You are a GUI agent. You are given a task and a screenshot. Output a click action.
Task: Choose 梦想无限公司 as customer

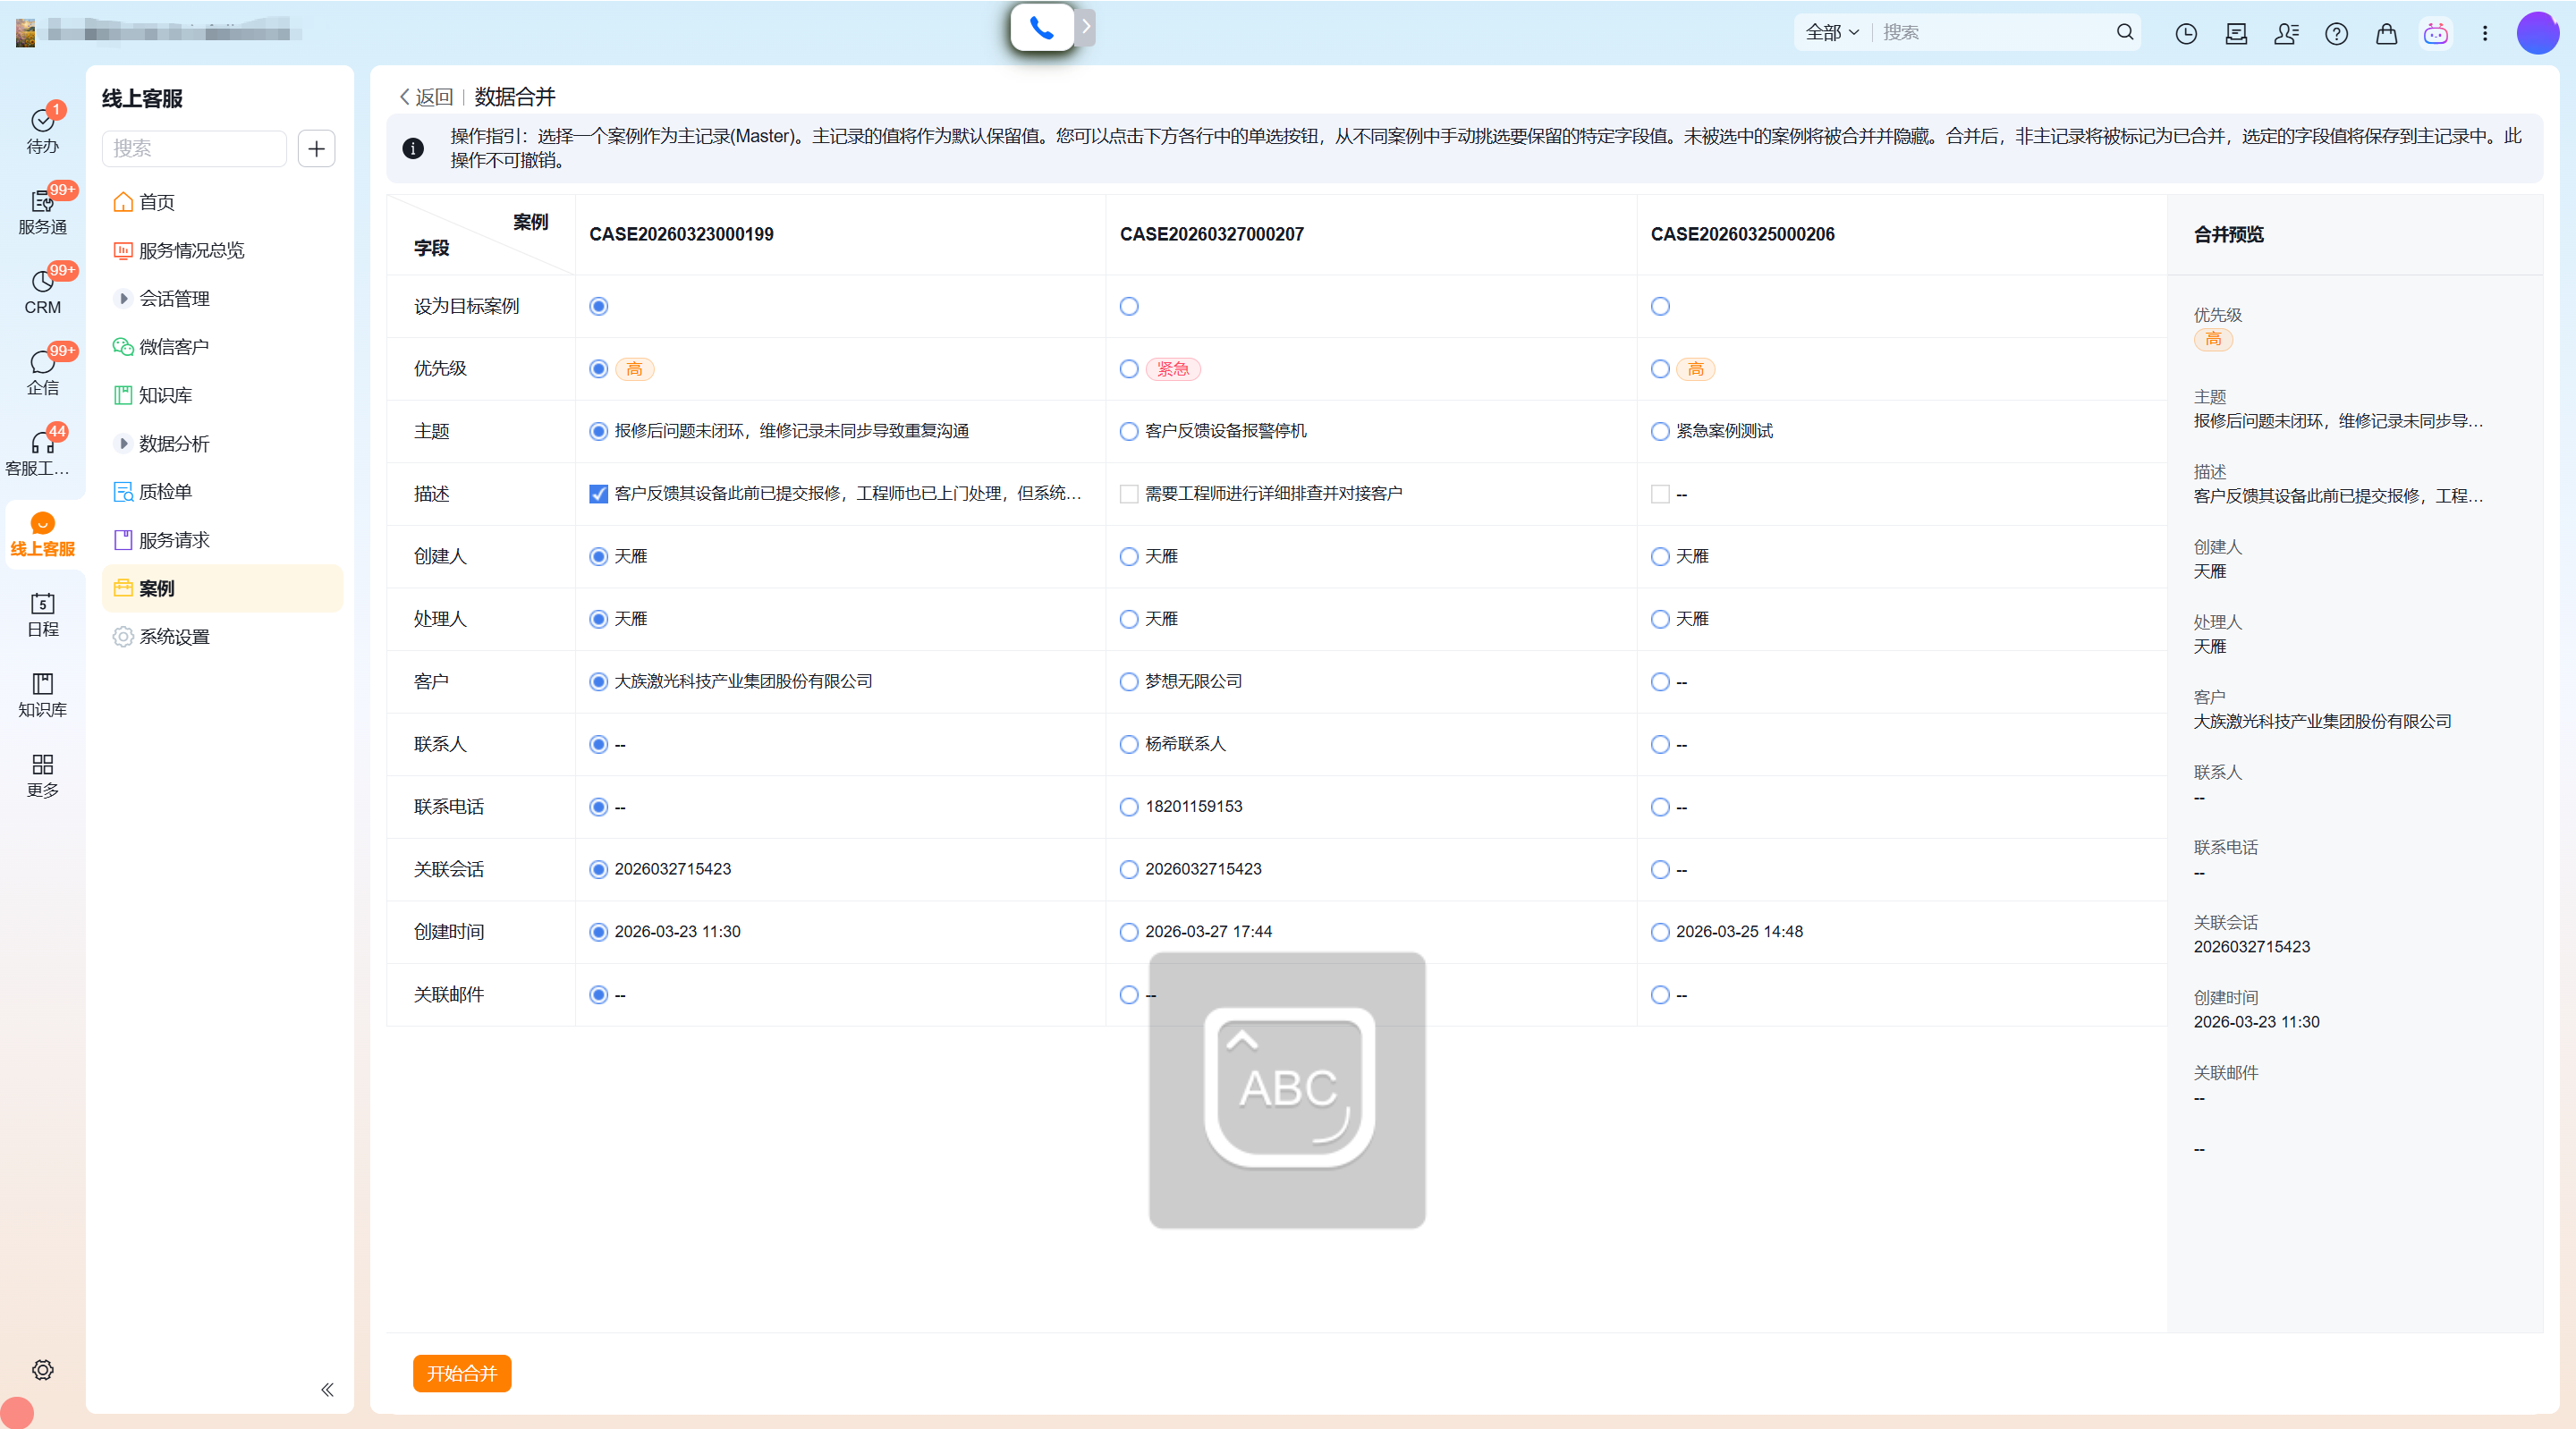(x=1129, y=681)
